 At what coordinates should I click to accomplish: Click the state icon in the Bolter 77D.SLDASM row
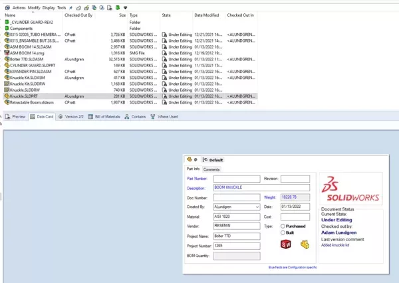click(x=164, y=59)
